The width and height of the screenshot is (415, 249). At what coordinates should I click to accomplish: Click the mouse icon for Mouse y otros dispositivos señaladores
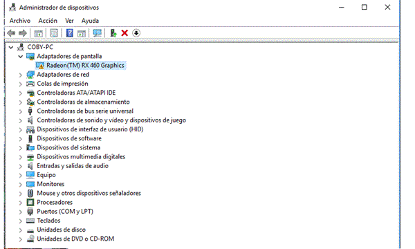(x=30, y=193)
